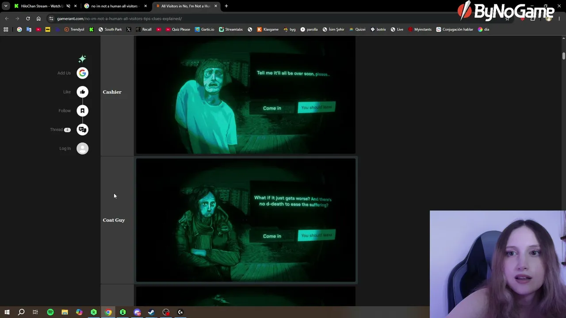566x318 pixels.
Task: Open File Explorer from the taskbar
Action: click(65, 312)
